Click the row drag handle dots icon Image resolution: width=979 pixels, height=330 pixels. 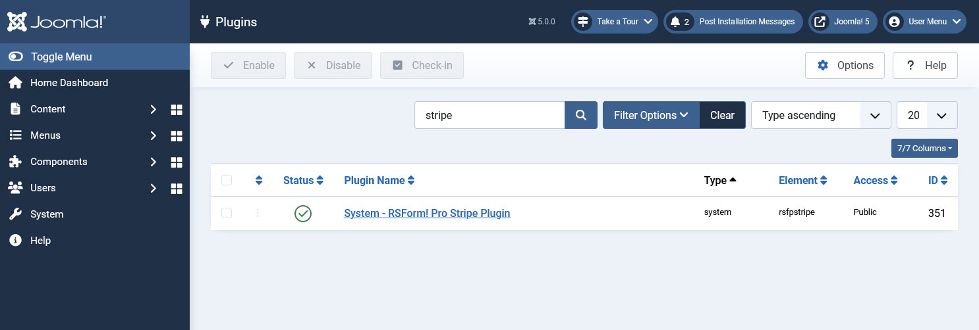click(x=258, y=213)
